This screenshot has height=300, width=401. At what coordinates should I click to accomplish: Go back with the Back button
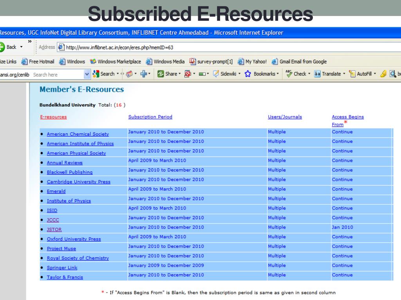[x=8, y=47]
